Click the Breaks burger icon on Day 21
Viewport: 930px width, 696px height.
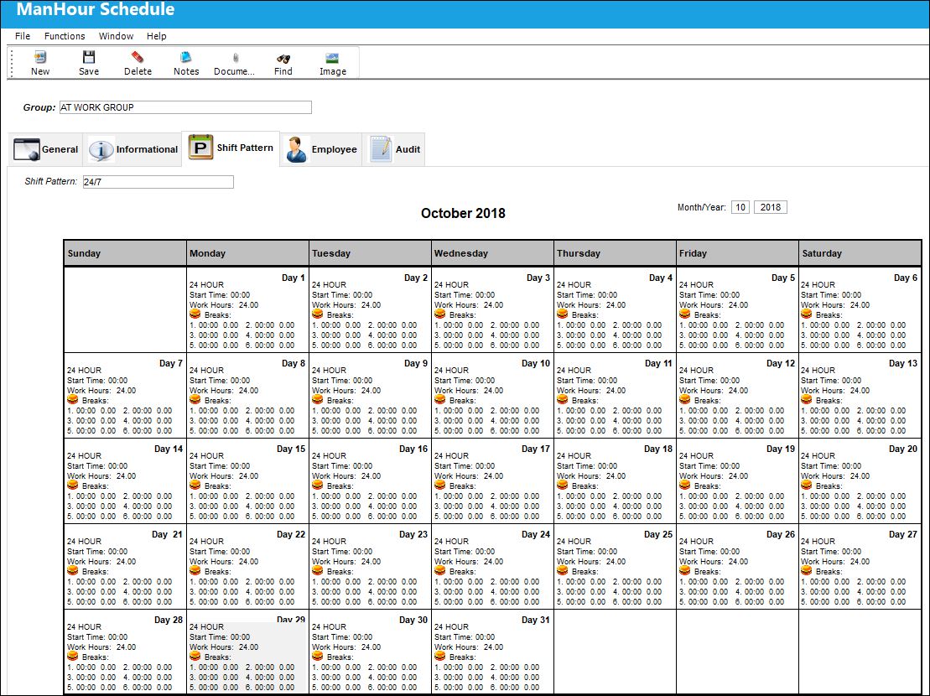73,570
